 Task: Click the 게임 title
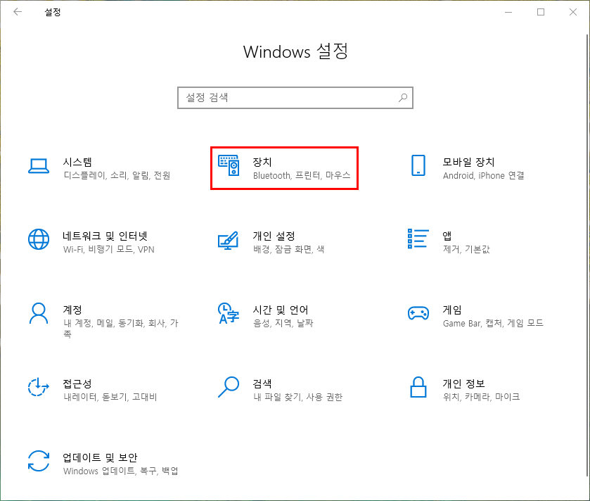click(452, 310)
